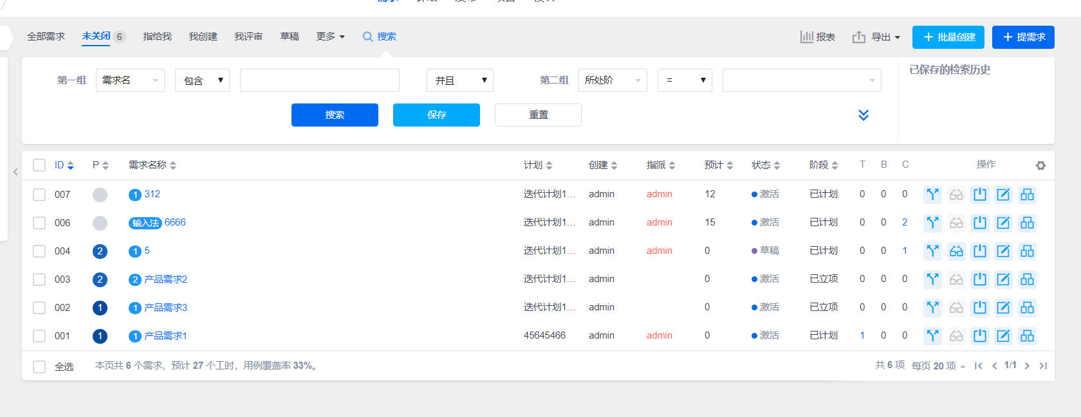
Task: Check the 全选 select-all checkbox
Action: [39, 367]
